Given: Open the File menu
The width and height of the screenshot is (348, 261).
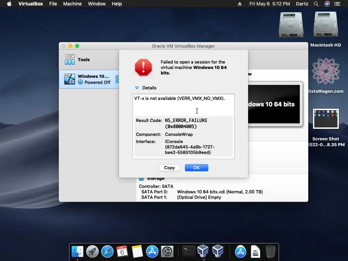Looking at the screenshot, I should coord(53,4).
